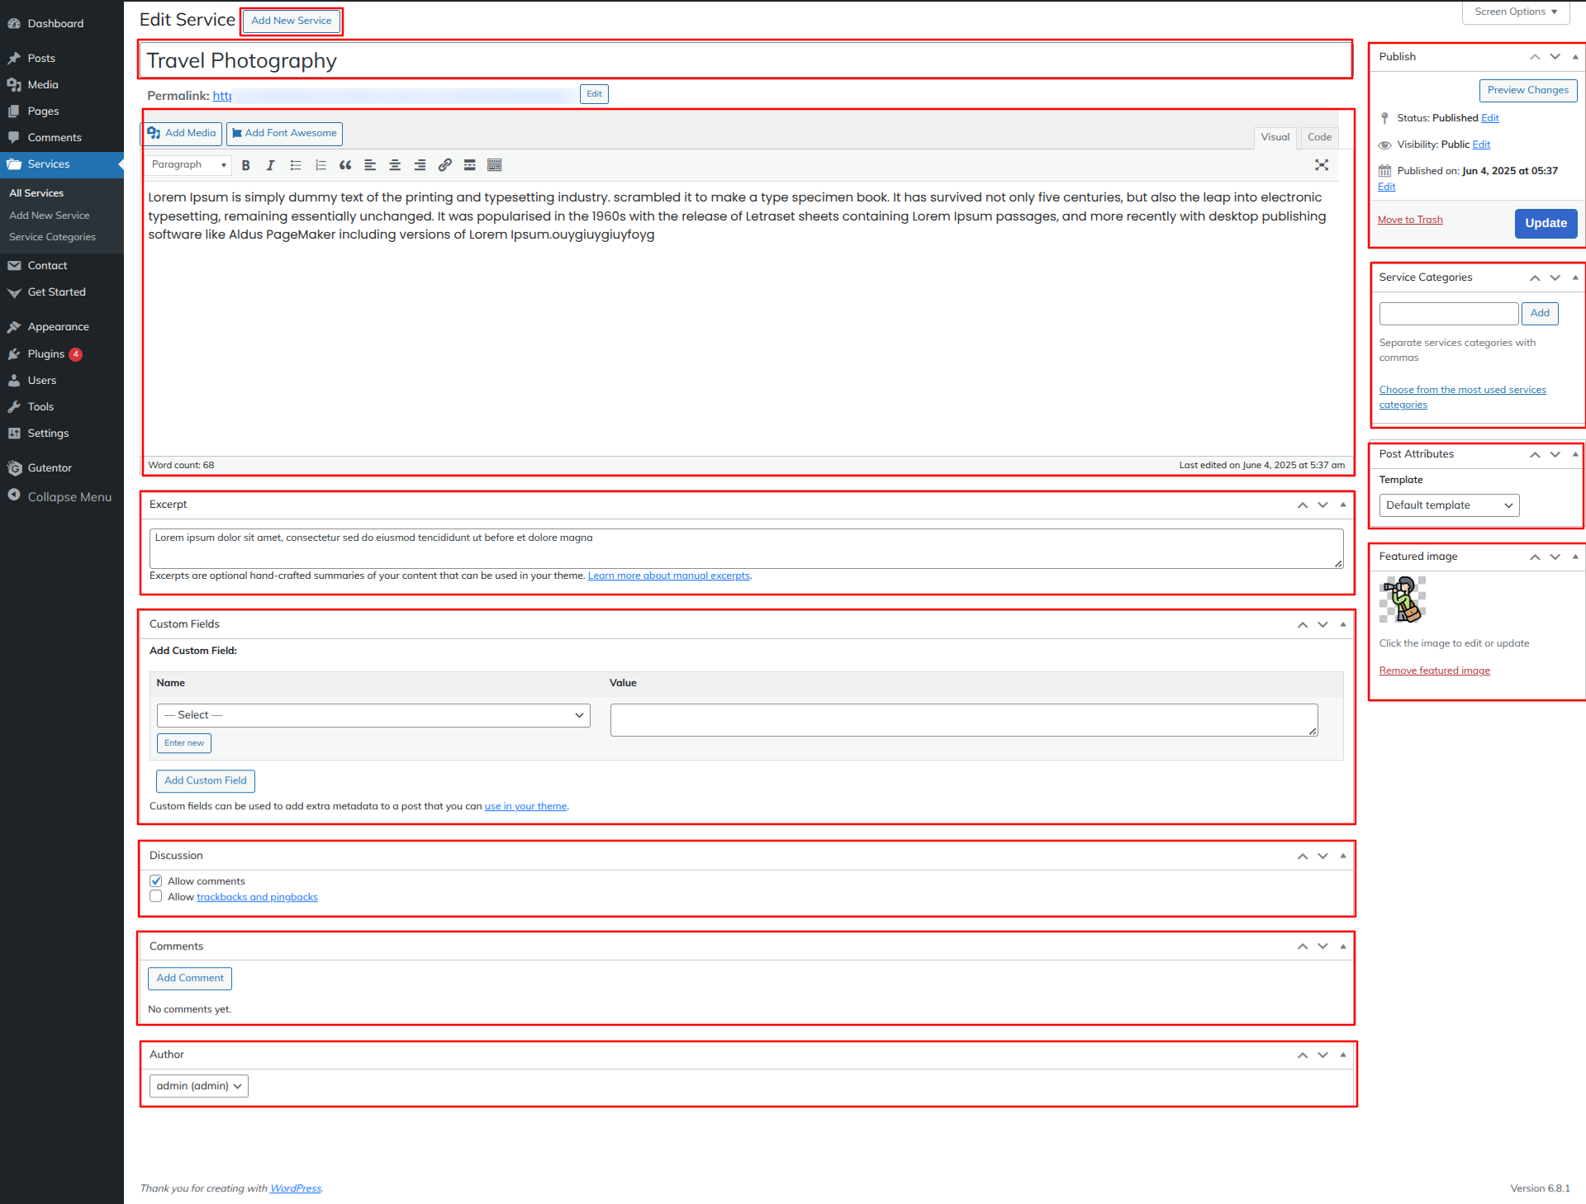Align text center
This screenshot has height=1204, width=1586.
tap(395, 165)
